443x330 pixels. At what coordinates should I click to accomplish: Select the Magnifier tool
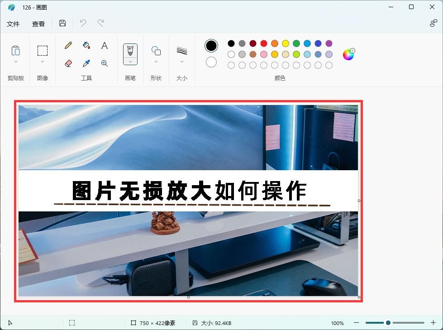(105, 63)
